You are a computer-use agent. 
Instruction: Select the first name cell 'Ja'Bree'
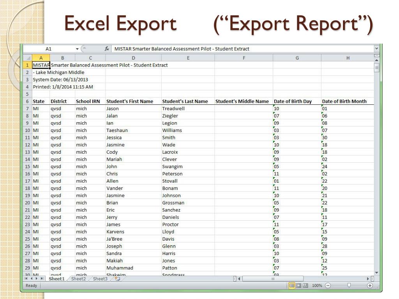pos(133,239)
